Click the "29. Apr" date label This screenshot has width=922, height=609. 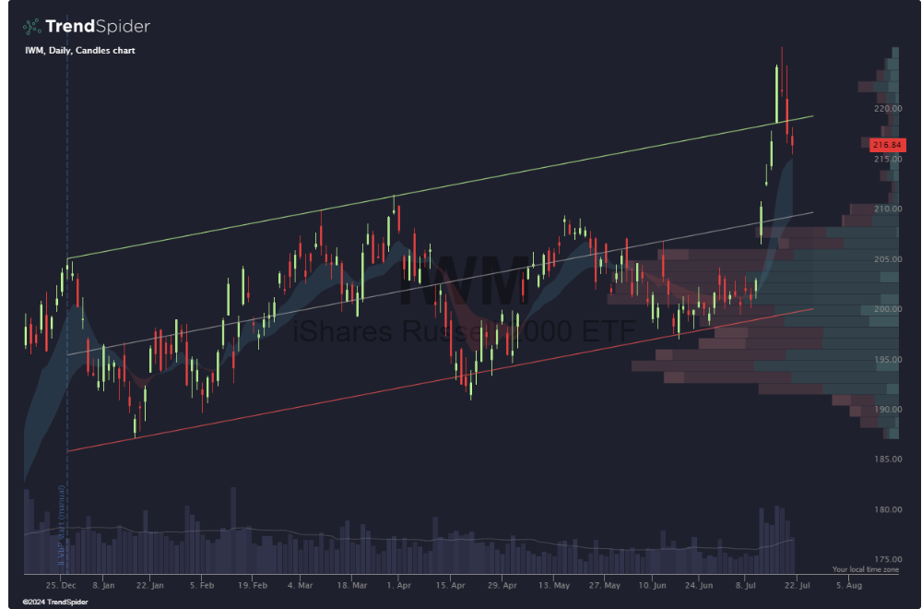click(x=502, y=585)
